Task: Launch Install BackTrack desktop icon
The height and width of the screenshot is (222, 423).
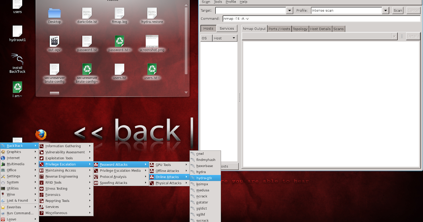Action: 17,59
